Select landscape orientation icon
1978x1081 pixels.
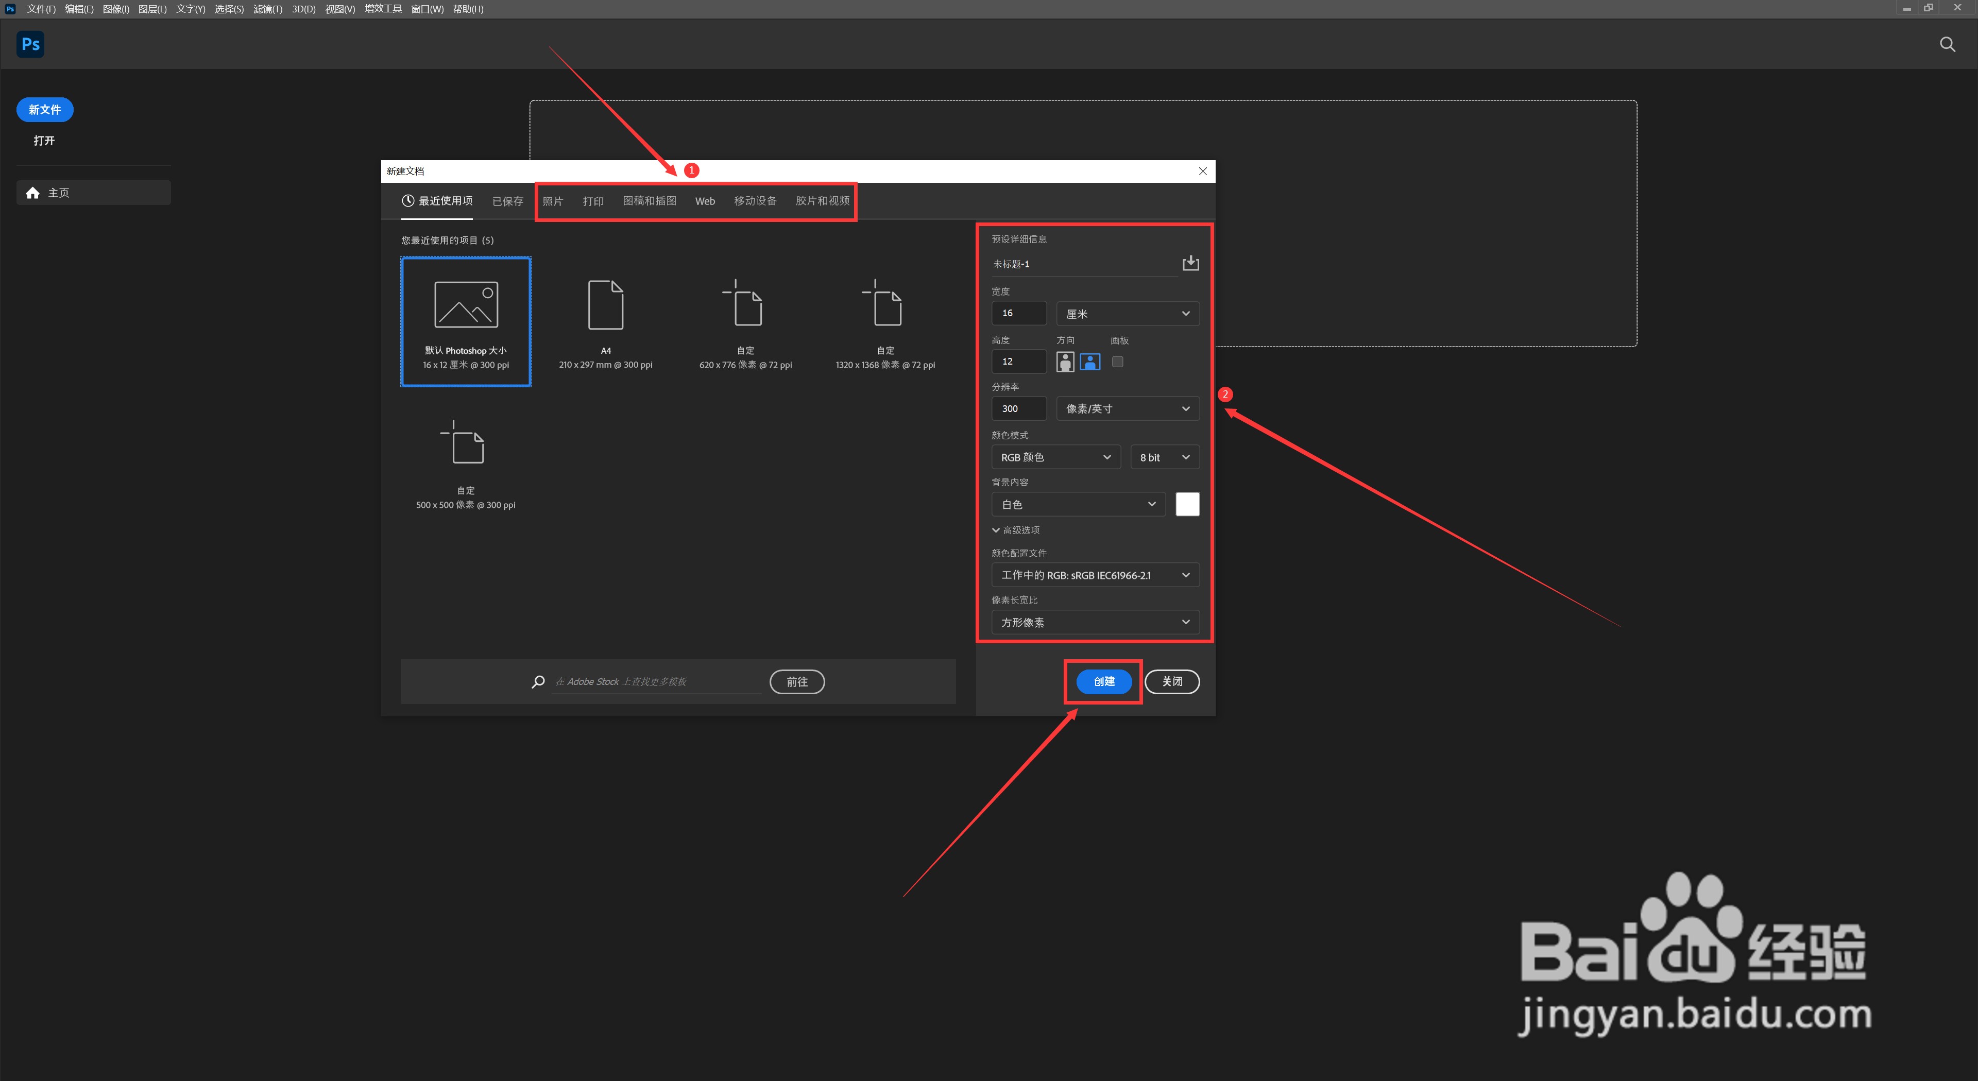click(1089, 362)
